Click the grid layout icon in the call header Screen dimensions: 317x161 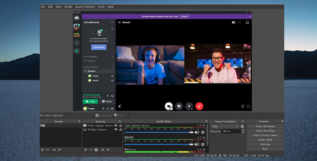[x=234, y=23]
